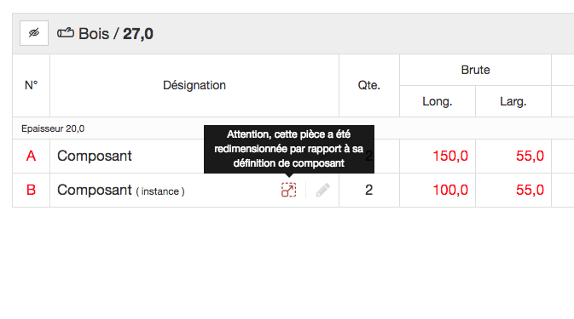The height and width of the screenshot is (319, 574).
Task: Click the N° column header
Action: click(x=31, y=85)
